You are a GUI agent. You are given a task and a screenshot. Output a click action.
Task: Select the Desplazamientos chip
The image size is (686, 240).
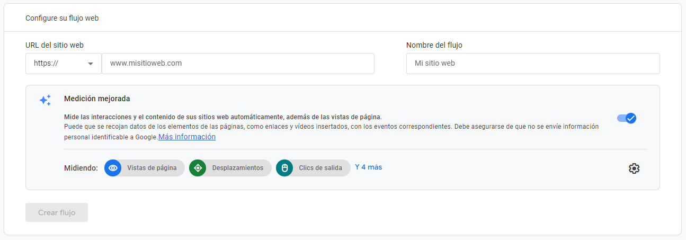click(230, 168)
